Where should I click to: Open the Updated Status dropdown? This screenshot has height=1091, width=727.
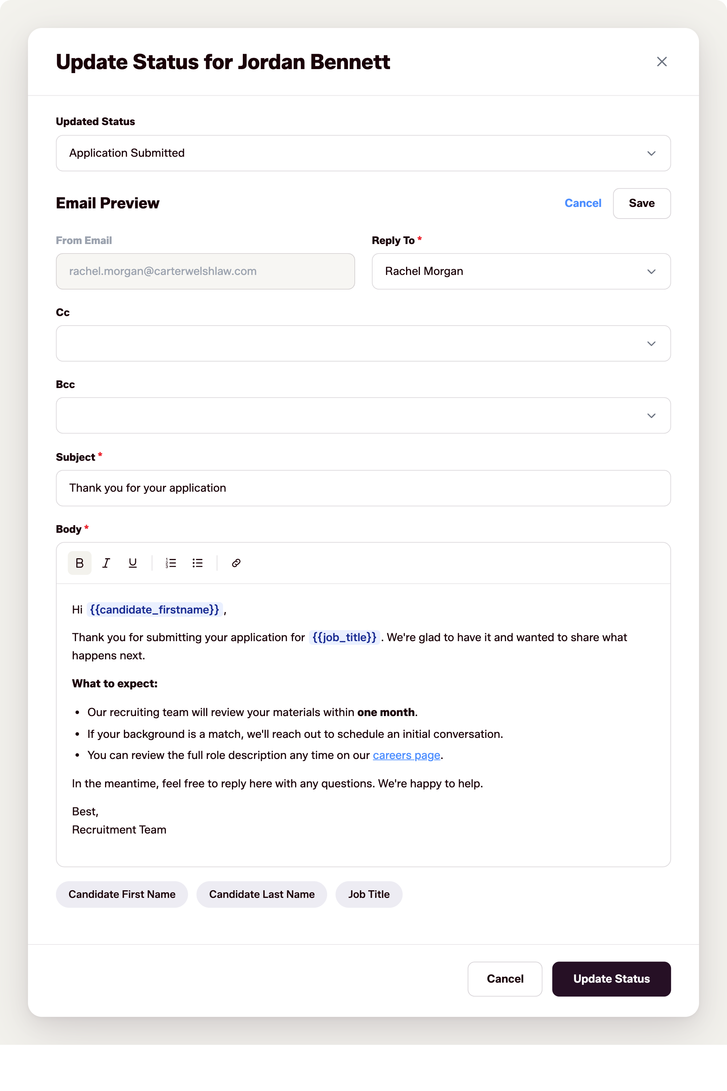click(x=363, y=153)
